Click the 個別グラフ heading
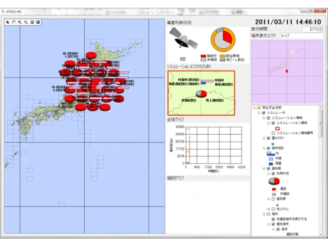The image size is (328, 239). 175,179
